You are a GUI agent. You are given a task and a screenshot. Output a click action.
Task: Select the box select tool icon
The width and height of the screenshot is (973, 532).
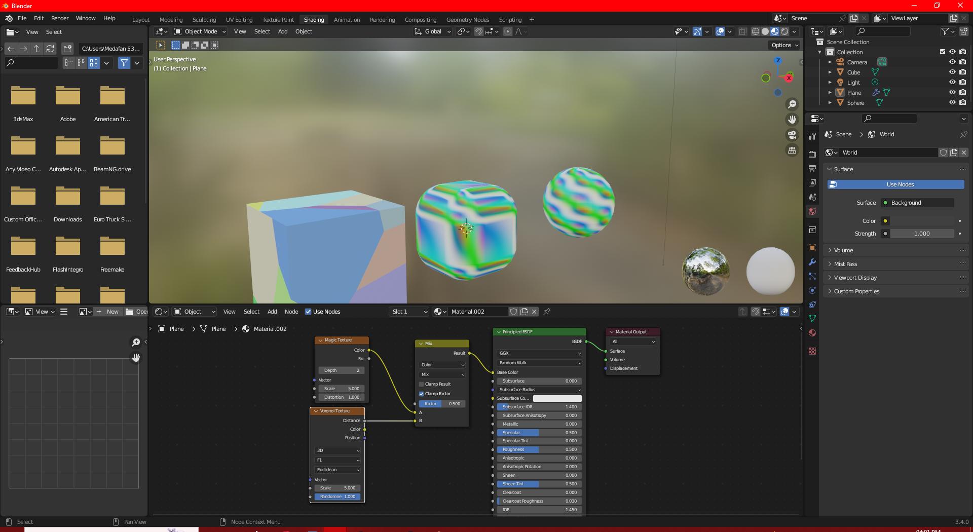pyautogui.click(x=161, y=45)
